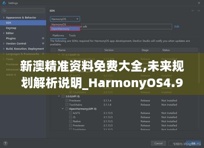The height and width of the screenshot is (148, 204).
Task: Click the project-level icon beside Version Control
Action: click(x=43, y=43)
